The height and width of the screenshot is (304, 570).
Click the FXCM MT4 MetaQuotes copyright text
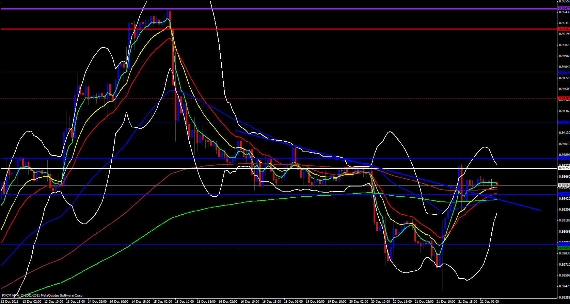[43, 296]
